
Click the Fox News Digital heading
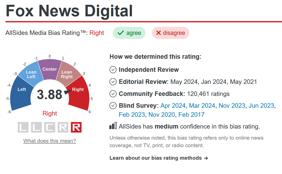coord(69,11)
